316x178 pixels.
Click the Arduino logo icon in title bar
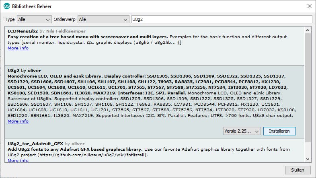[7, 6]
